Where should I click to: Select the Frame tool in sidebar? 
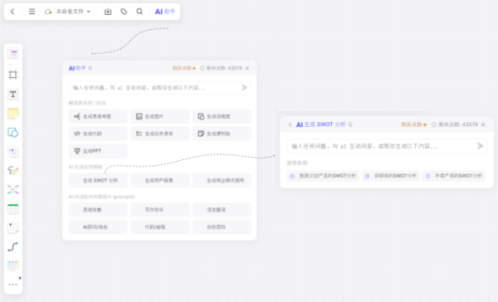click(x=13, y=75)
